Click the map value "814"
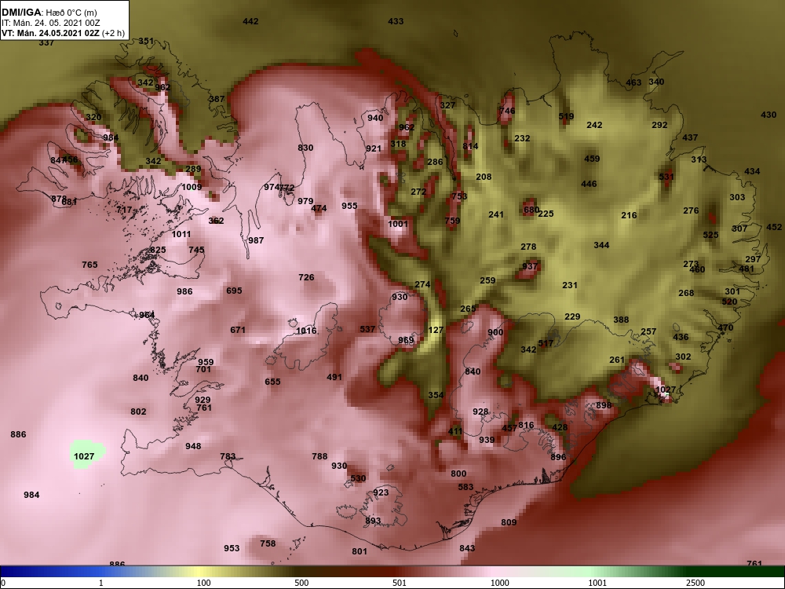The image size is (785, 589). (470, 146)
